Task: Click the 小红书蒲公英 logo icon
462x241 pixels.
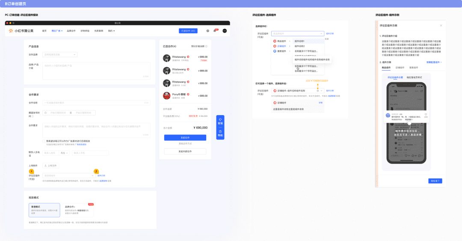Action: pyautogui.click(x=11, y=31)
